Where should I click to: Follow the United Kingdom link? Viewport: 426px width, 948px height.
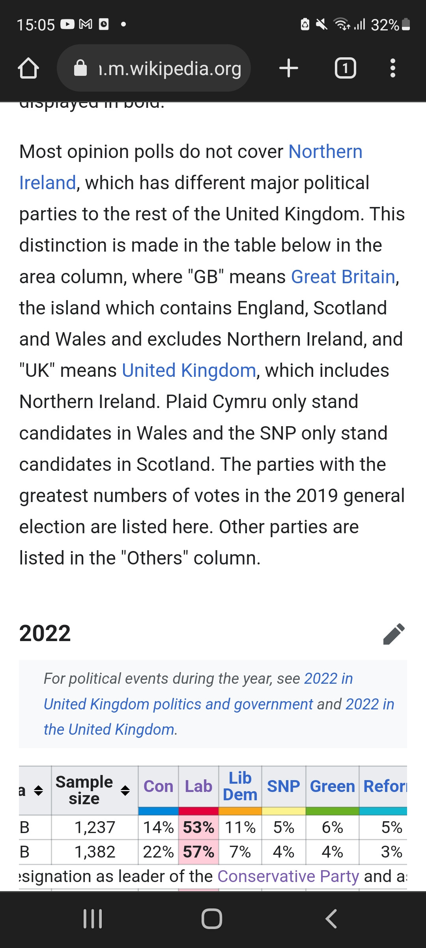pos(189,371)
